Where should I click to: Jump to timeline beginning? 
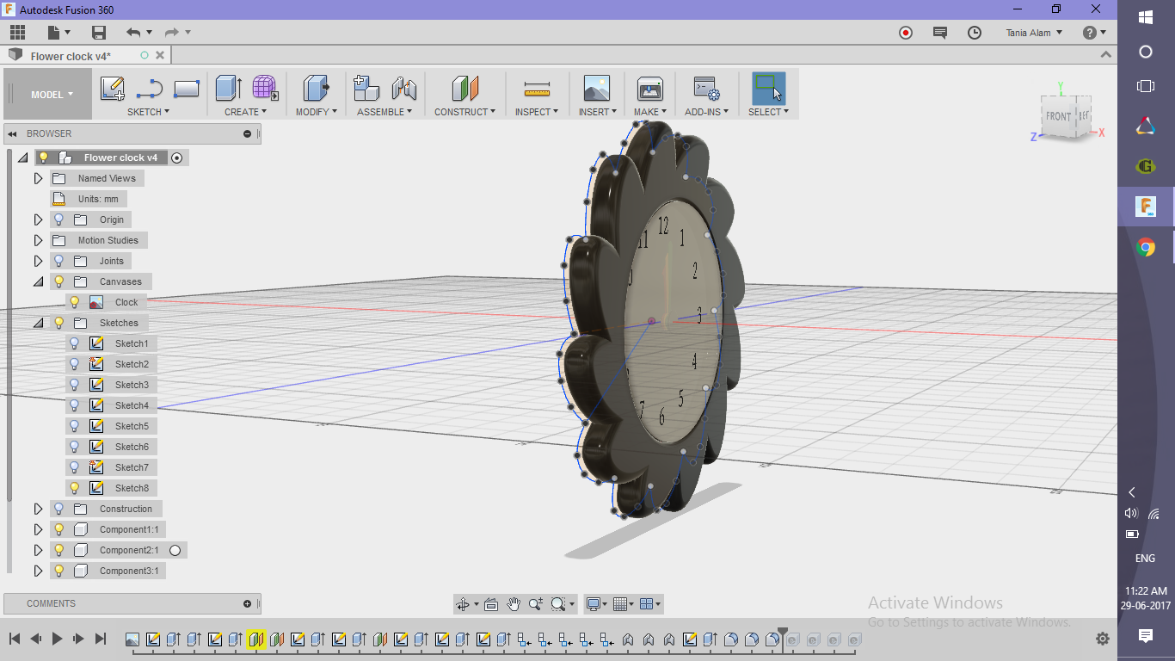point(15,639)
